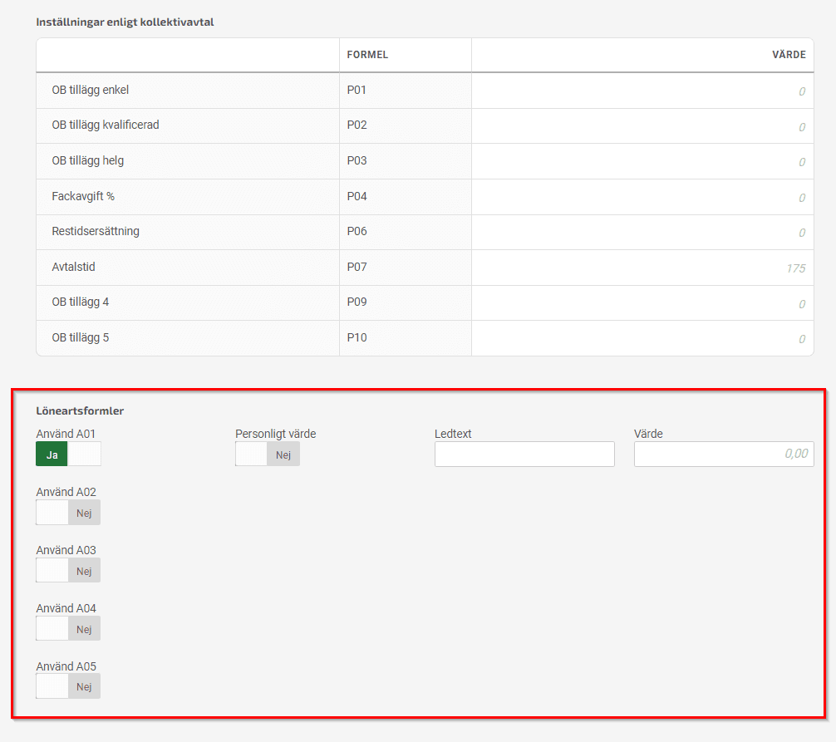The height and width of the screenshot is (742, 836).
Task: Edit the Avtalstid value 175
Action: [x=642, y=268]
